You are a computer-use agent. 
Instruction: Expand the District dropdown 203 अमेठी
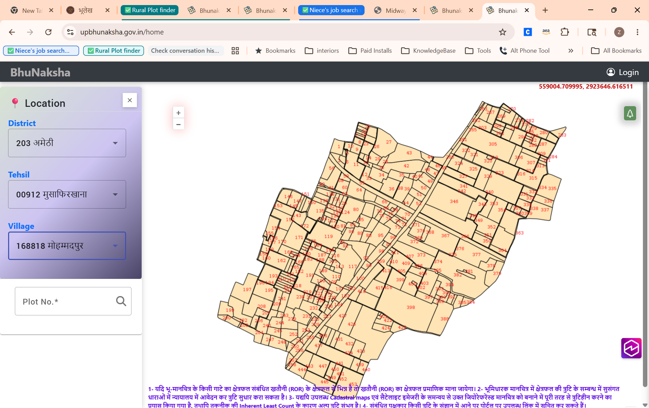[67, 143]
